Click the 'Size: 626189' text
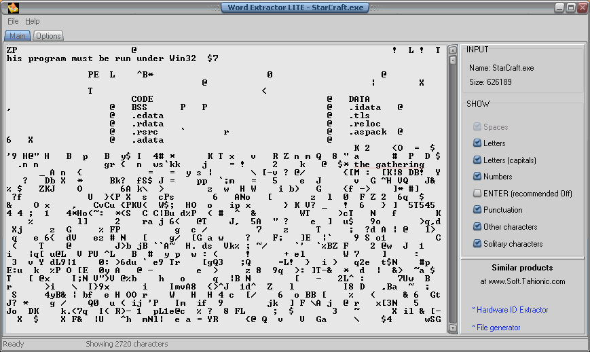The image size is (590, 352). tap(490, 82)
